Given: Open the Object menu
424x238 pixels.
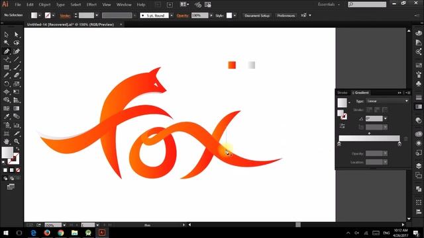Looking at the screenshot, I should [44, 5].
